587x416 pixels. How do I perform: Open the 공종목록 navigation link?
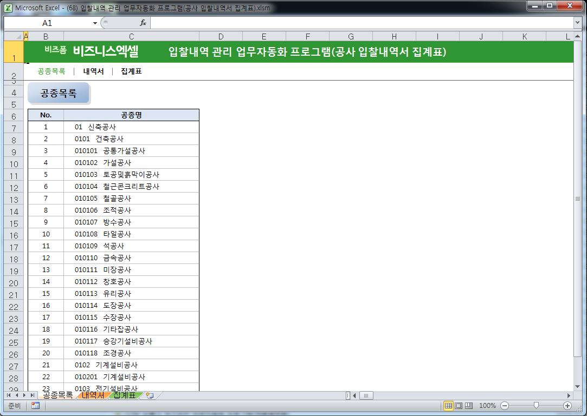51,71
